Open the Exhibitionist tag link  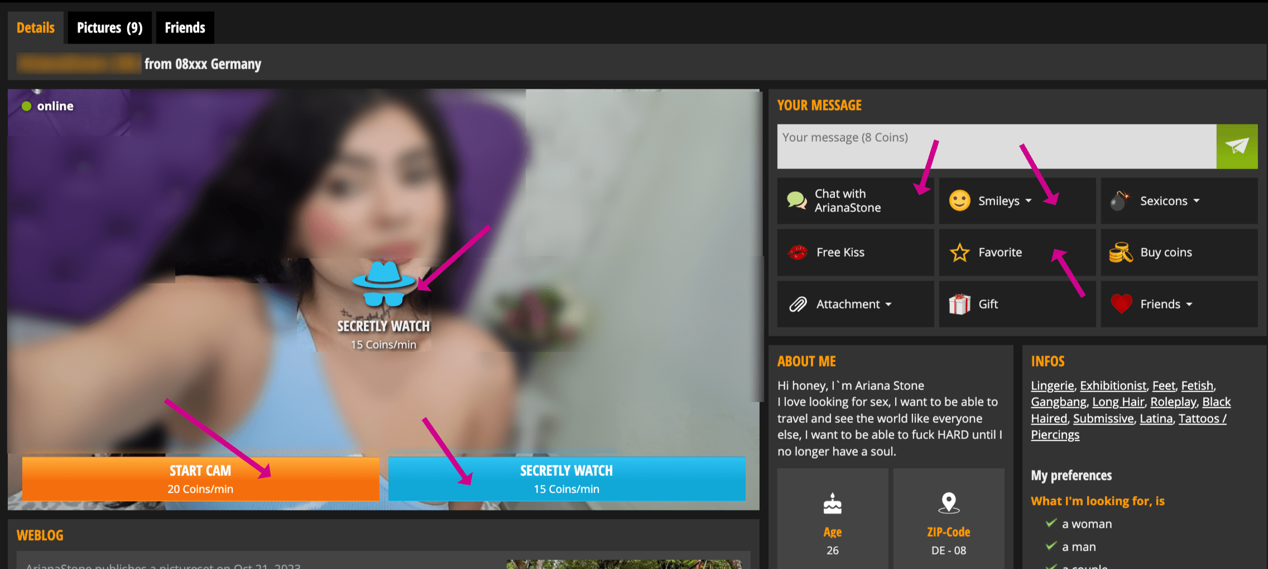point(1113,385)
